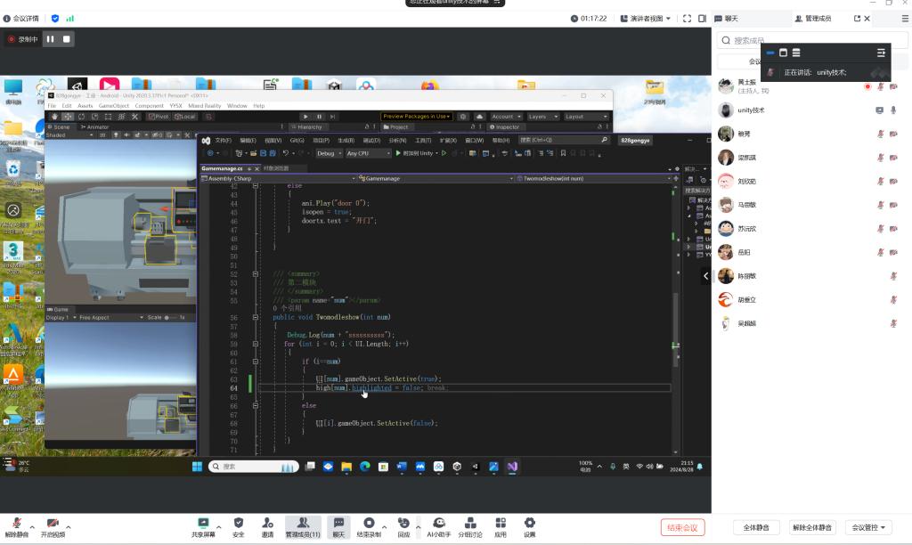Open 分组讨论 breakout rooms icon
Viewport: 912px width, 545px height.
[x=470, y=523]
